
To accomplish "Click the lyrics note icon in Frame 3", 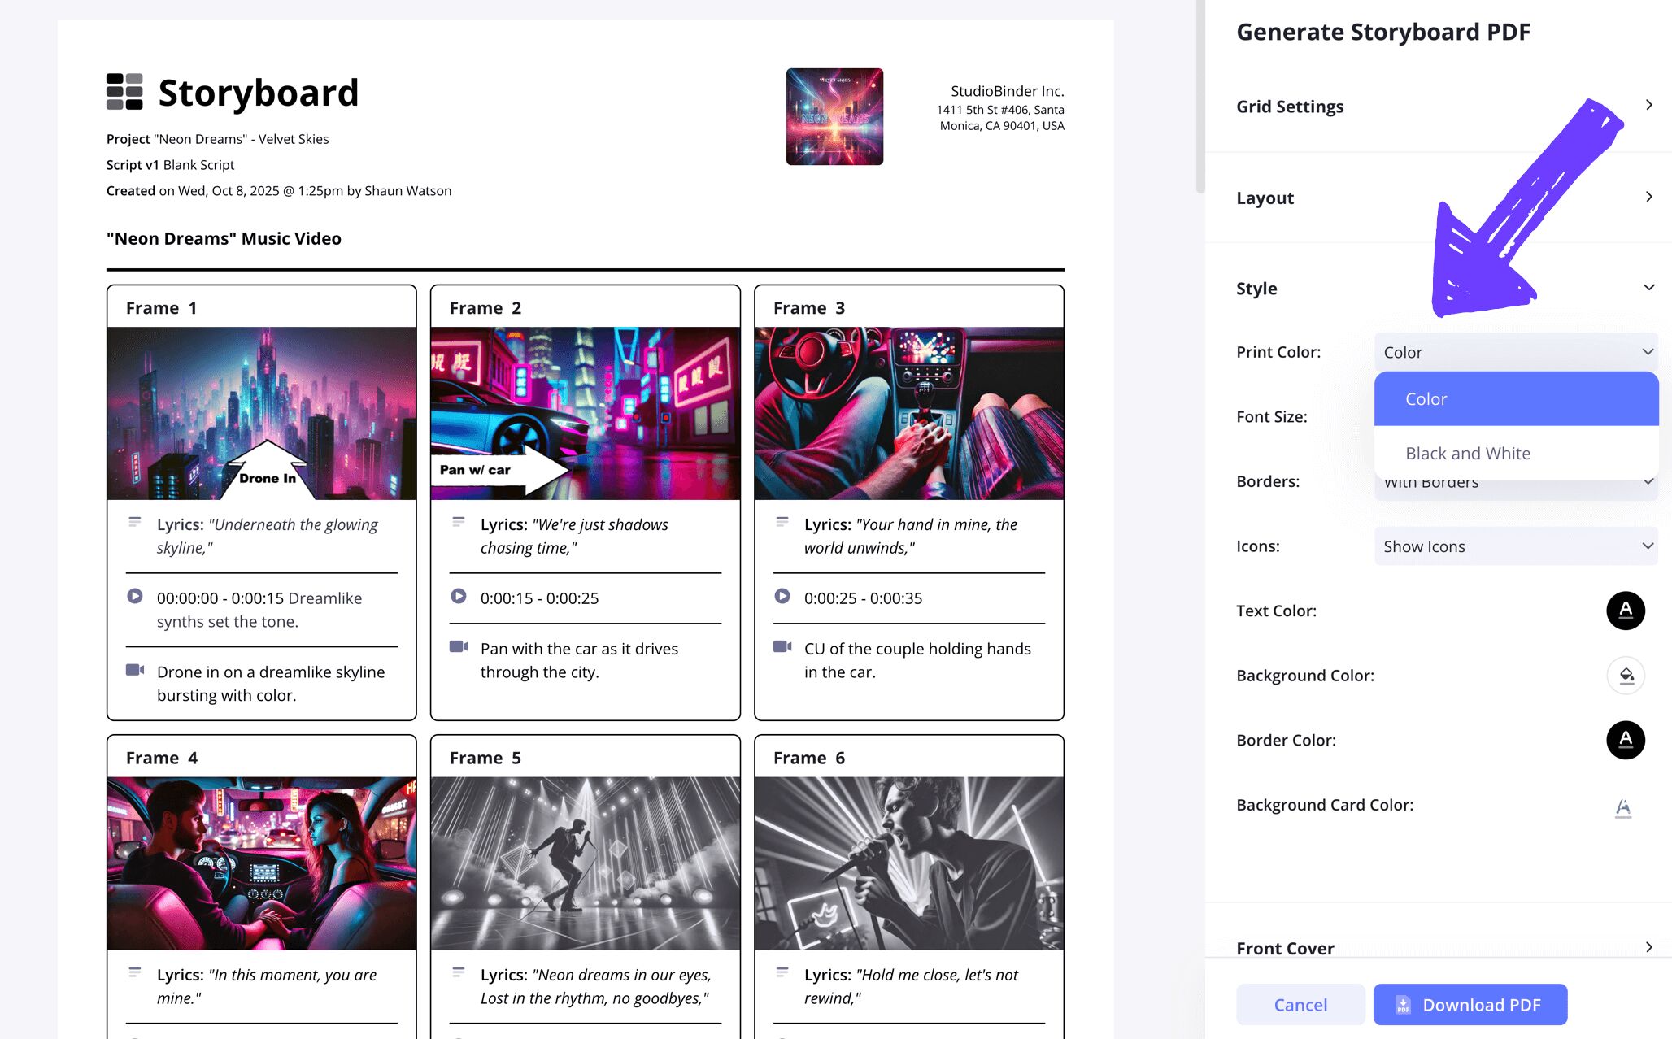I will pos(782,522).
